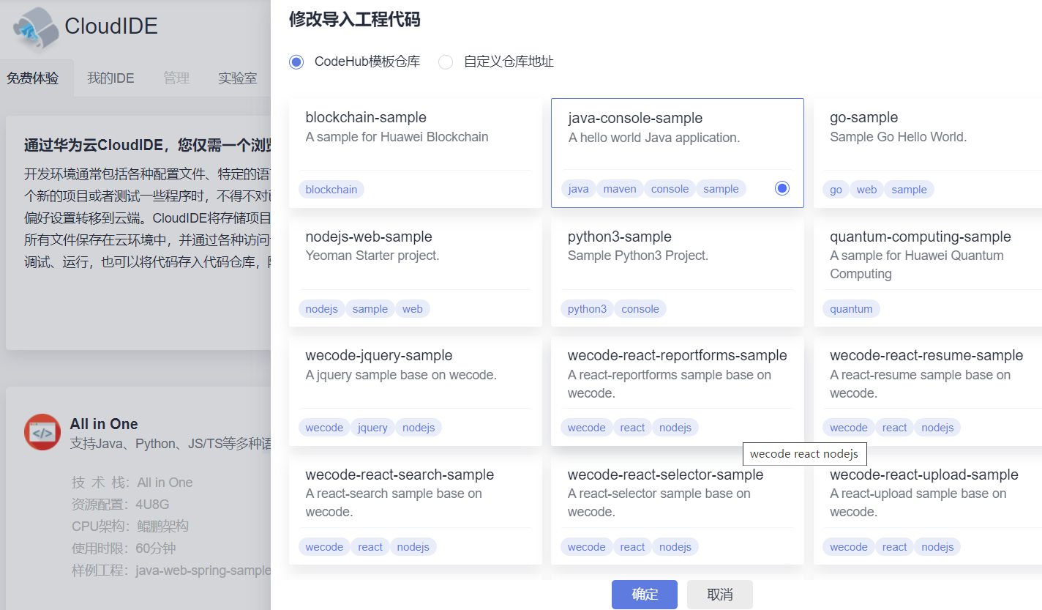Click the "nodejs" tag on wecode-react-reportforms-sample

(x=675, y=428)
